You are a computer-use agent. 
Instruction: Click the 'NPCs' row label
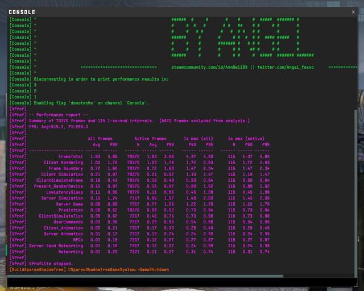(x=78, y=240)
